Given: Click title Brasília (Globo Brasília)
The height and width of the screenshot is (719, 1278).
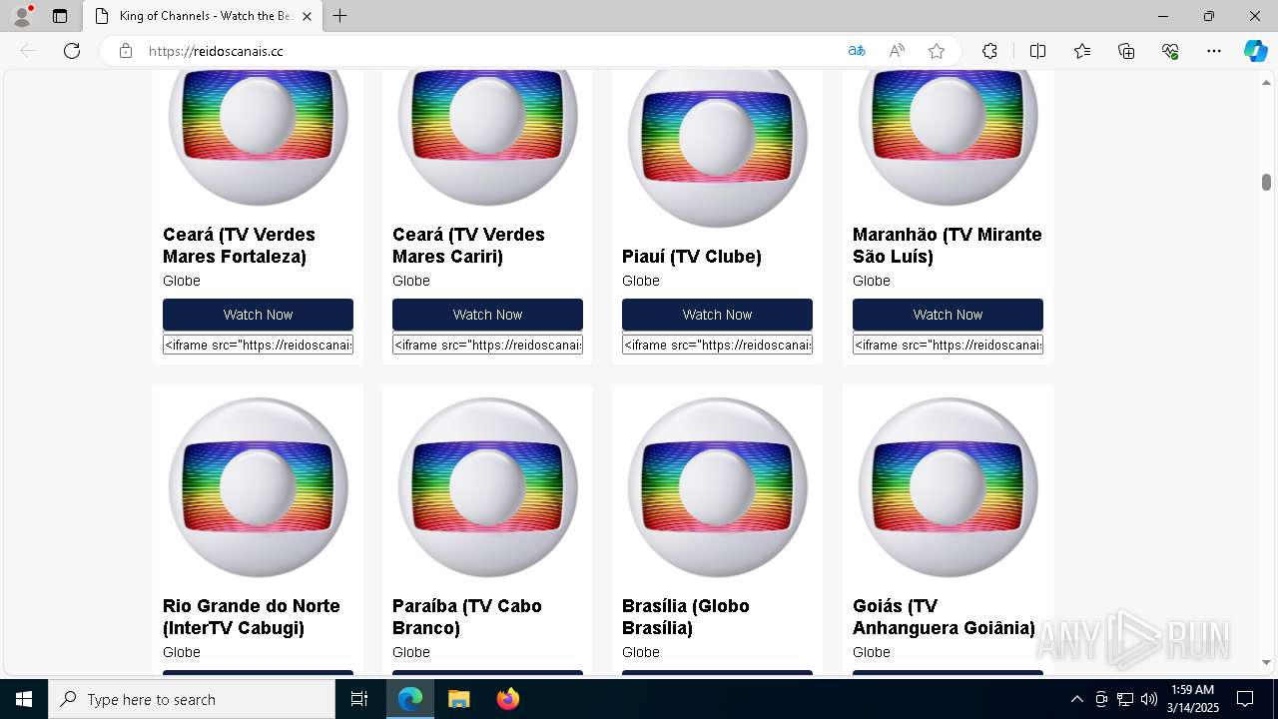Looking at the screenshot, I should pyautogui.click(x=686, y=617).
